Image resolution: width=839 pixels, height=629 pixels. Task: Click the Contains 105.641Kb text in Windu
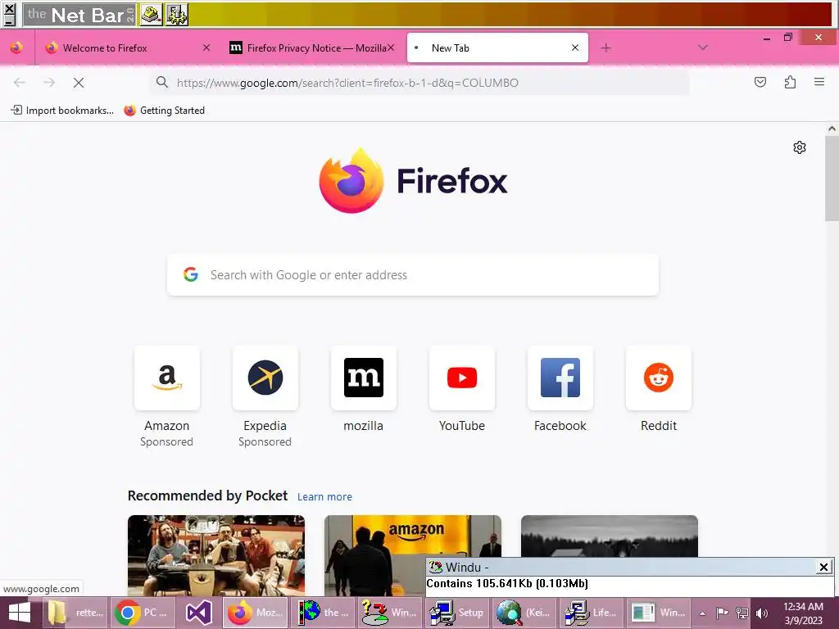506,583
